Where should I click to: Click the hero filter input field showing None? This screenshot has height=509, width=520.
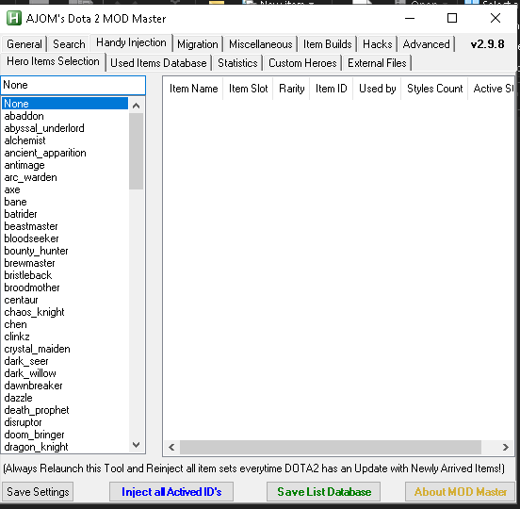point(73,85)
